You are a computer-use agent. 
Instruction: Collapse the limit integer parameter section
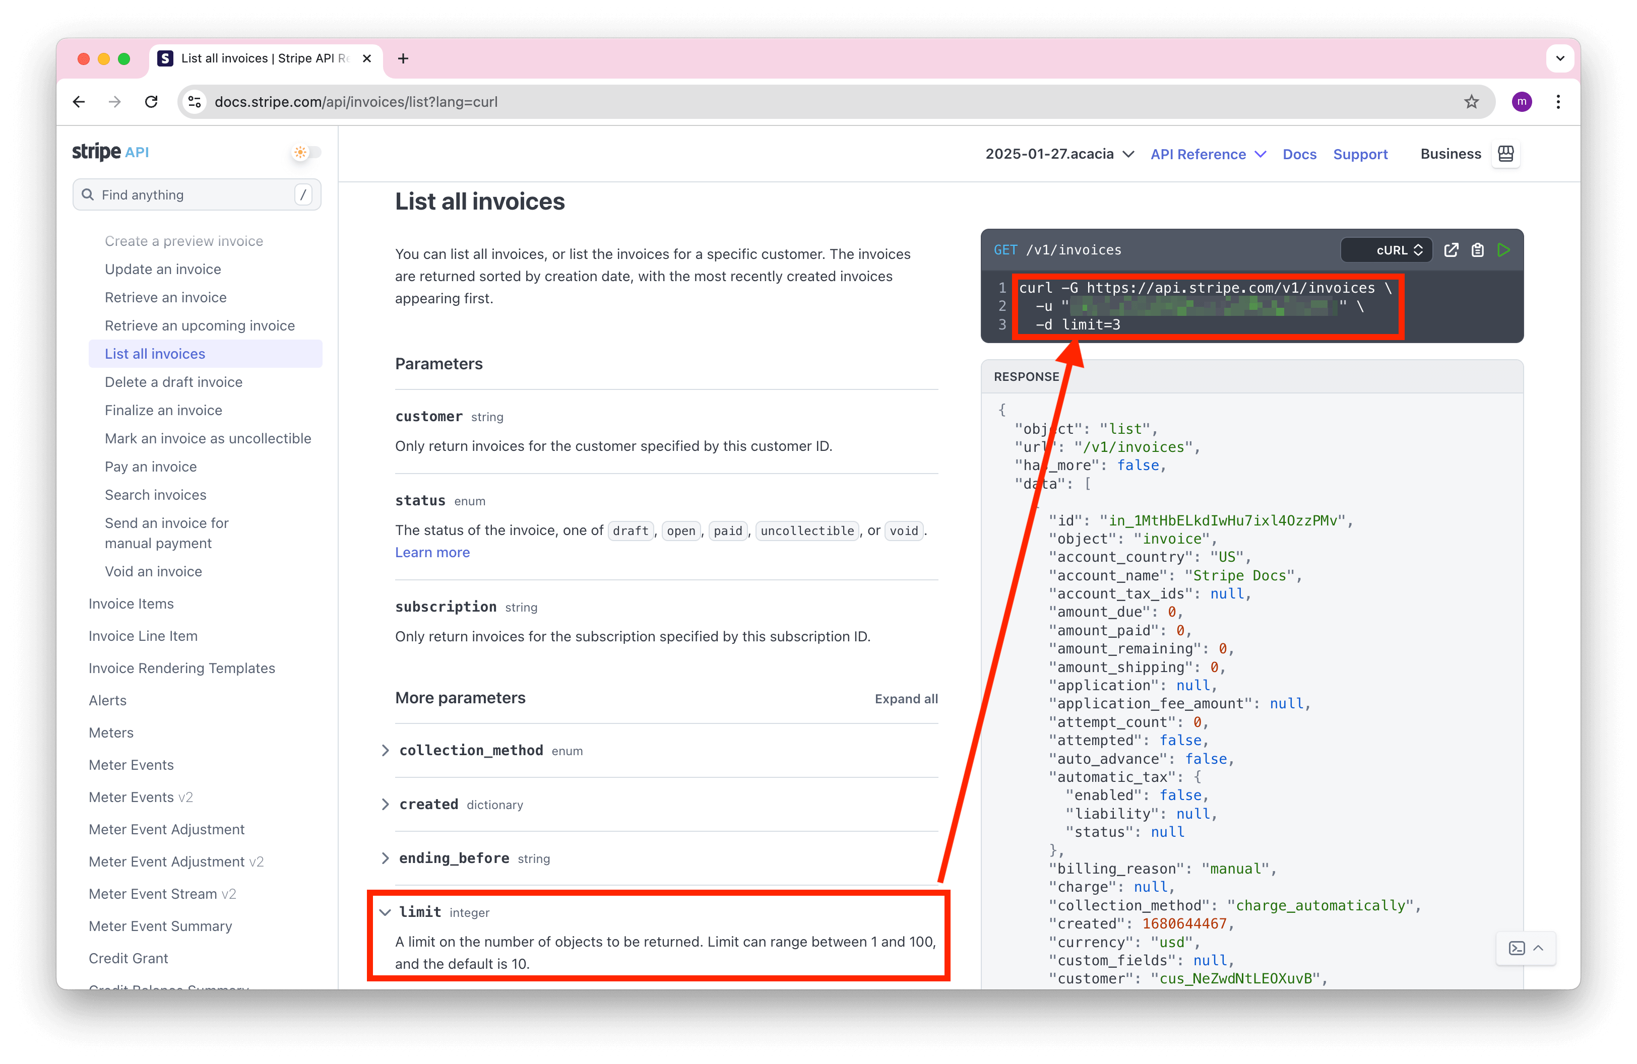click(x=388, y=911)
